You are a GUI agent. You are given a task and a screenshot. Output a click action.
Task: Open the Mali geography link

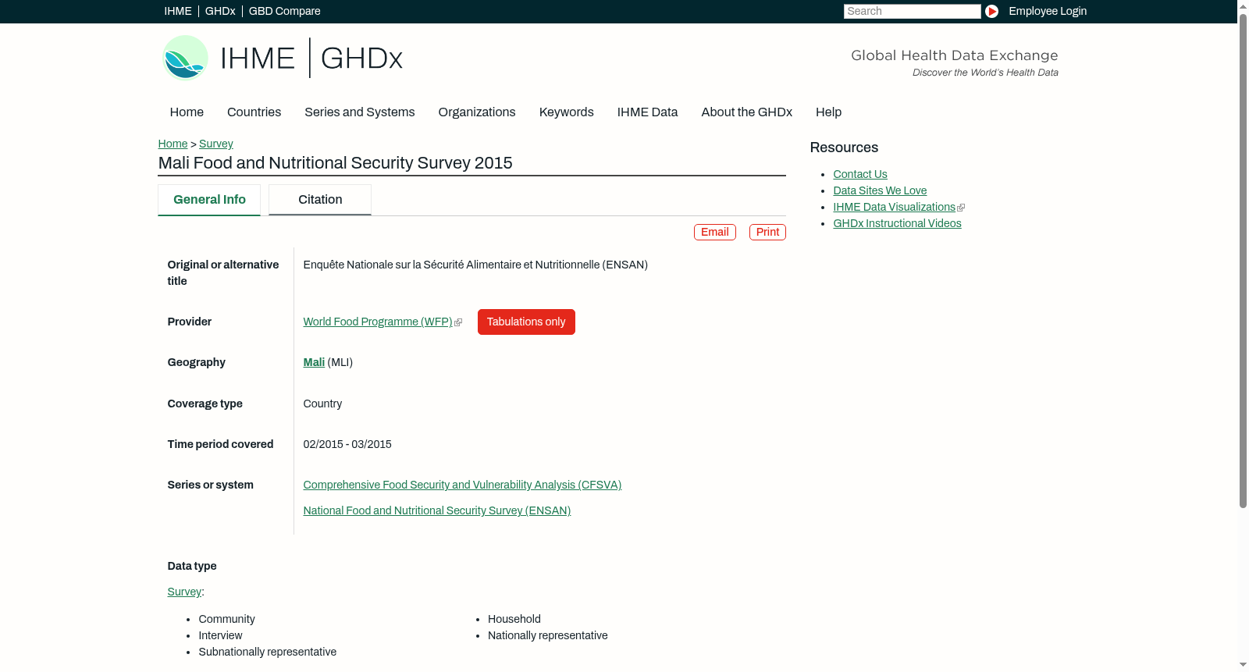coord(314,363)
